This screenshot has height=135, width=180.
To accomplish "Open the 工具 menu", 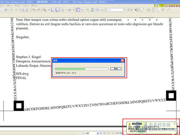I will coord(26,5).
